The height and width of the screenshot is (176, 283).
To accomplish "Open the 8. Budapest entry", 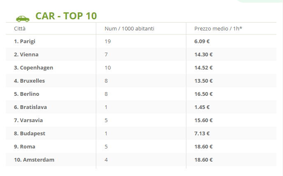I will click(30, 134).
